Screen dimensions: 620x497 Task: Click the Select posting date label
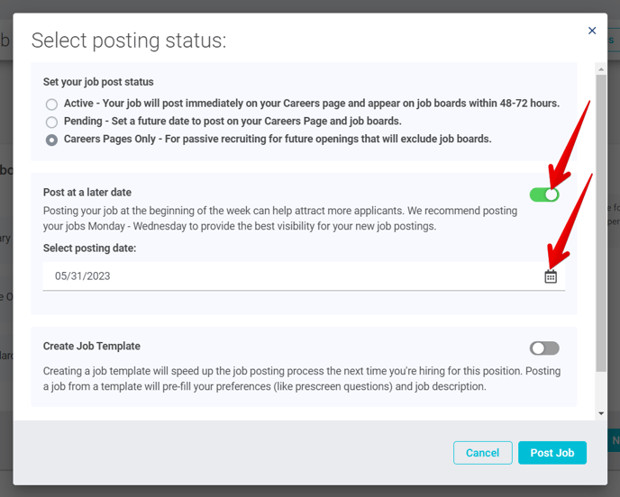[x=89, y=248]
